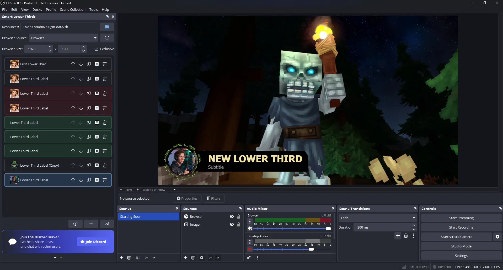This screenshot has height=270, width=503.
Task: Open scene transition properties gear
Action: [414, 236]
